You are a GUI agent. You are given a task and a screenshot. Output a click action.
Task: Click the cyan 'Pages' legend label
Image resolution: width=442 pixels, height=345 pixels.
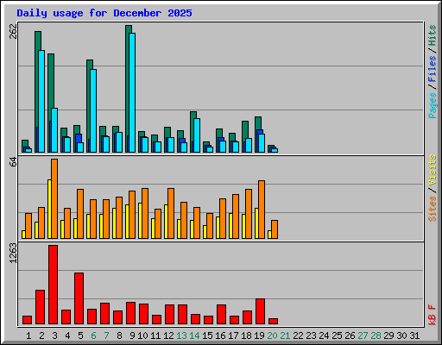click(433, 105)
